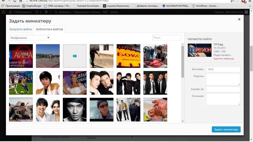The height and width of the screenshot is (142, 253).
Task: Select the black-and-white face portrait thumbnail
Action: tap(75, 110)
